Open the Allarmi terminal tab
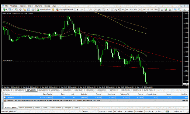 click(45, 108)
